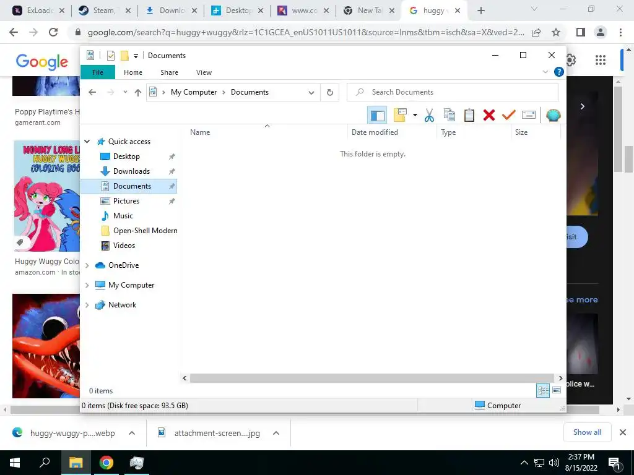Click the taskbar search magnifier
The image size is (634, 475).
pyautogui.click(x=45, y=463)
